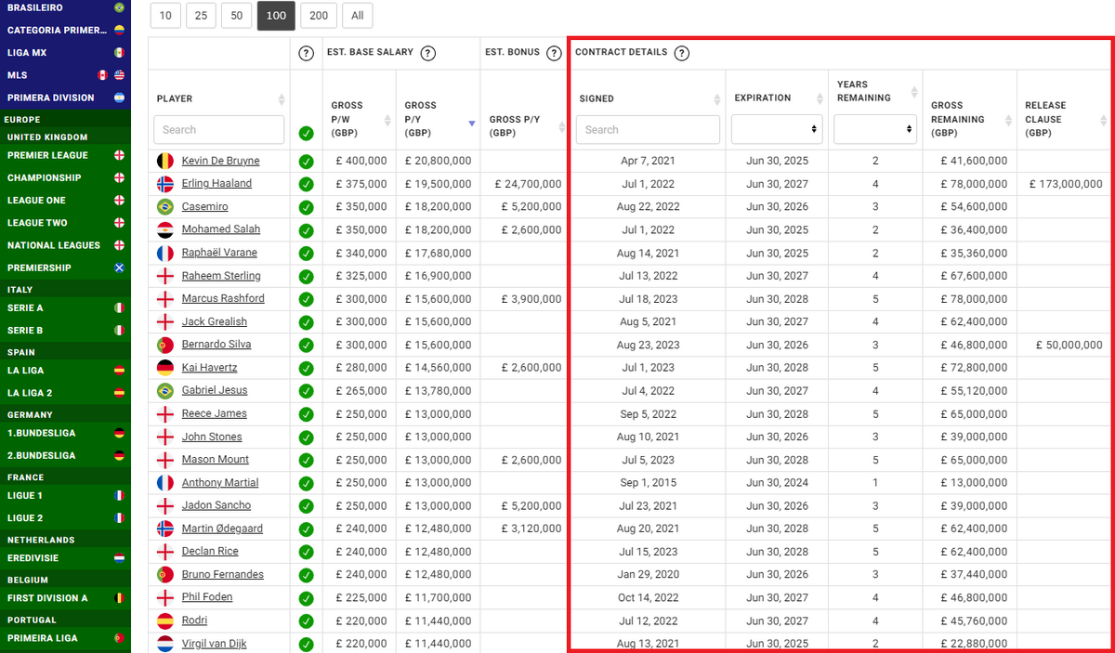The width and height of the screenshot is (1115, 653).
Task: Click Haaland's £ 173,000,000 release clause
Action: click(x=1066, y=184)
